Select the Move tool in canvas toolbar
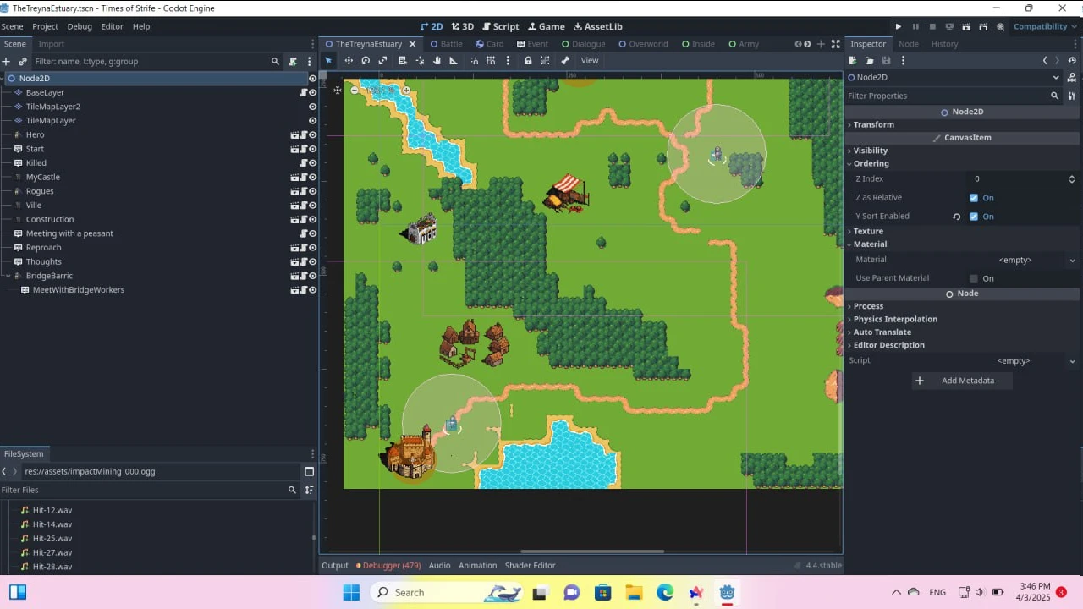This screenshot has height=609, width=1083. click(349, 60)
